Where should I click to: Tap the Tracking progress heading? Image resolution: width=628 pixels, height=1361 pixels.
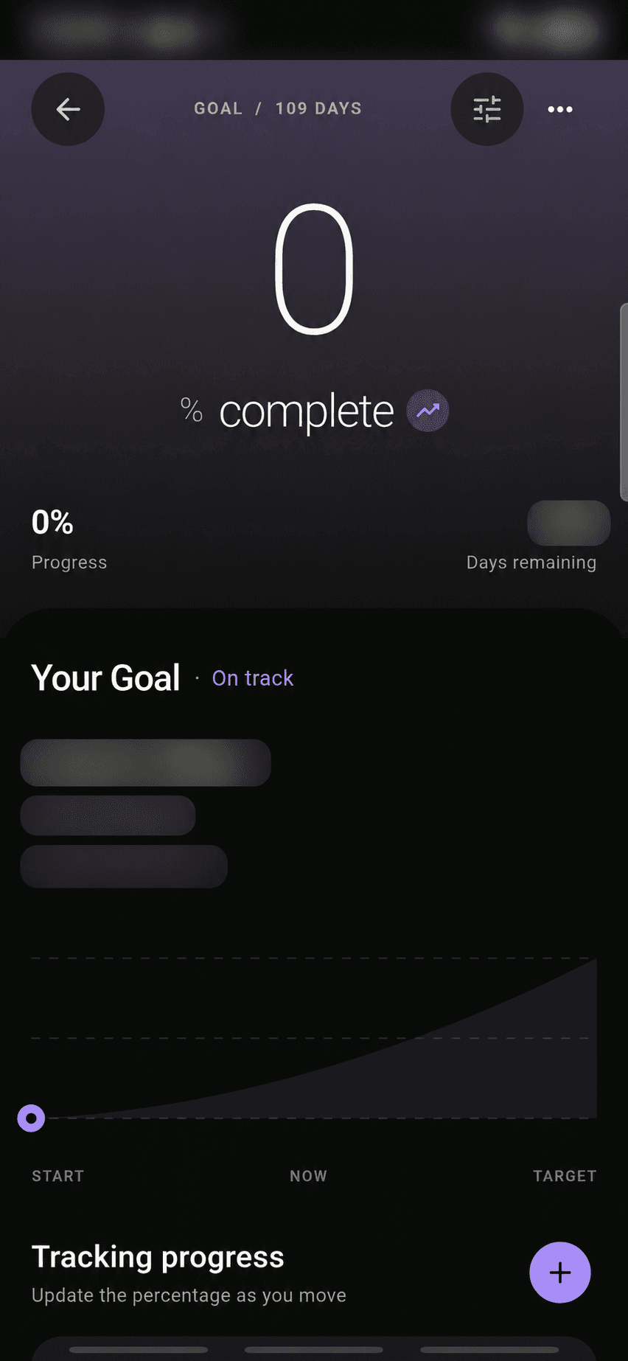pos(158,1257)
